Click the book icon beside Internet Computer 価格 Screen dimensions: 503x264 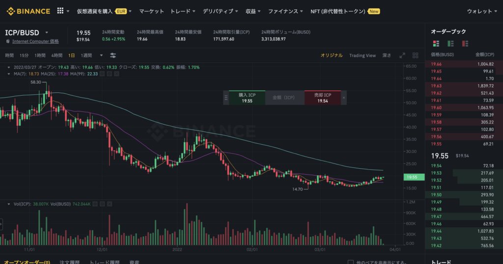tap(8, 41)
